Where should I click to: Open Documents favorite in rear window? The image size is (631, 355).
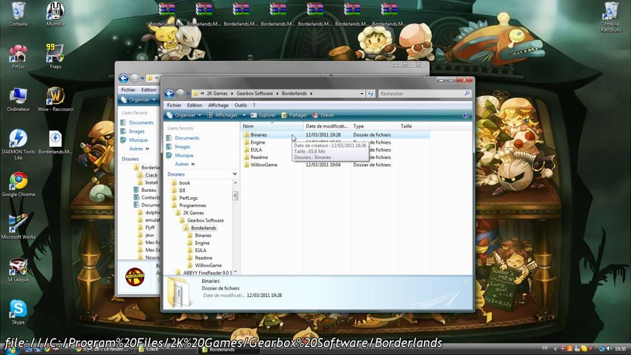click(x=141, y=123)
